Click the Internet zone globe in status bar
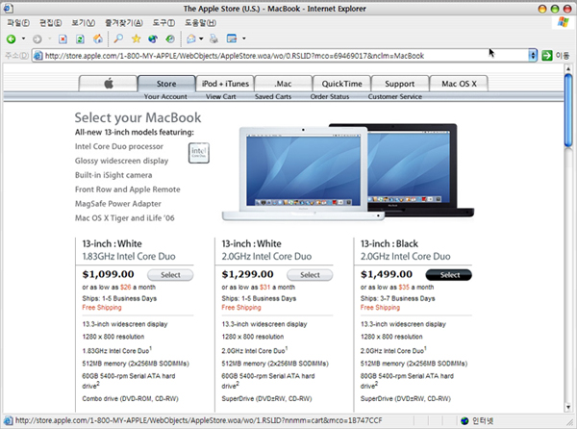 tap(464, 420)
